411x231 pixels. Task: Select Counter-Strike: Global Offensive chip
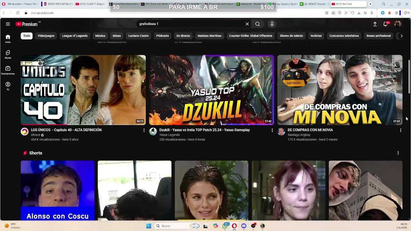[x=250, y=36]
